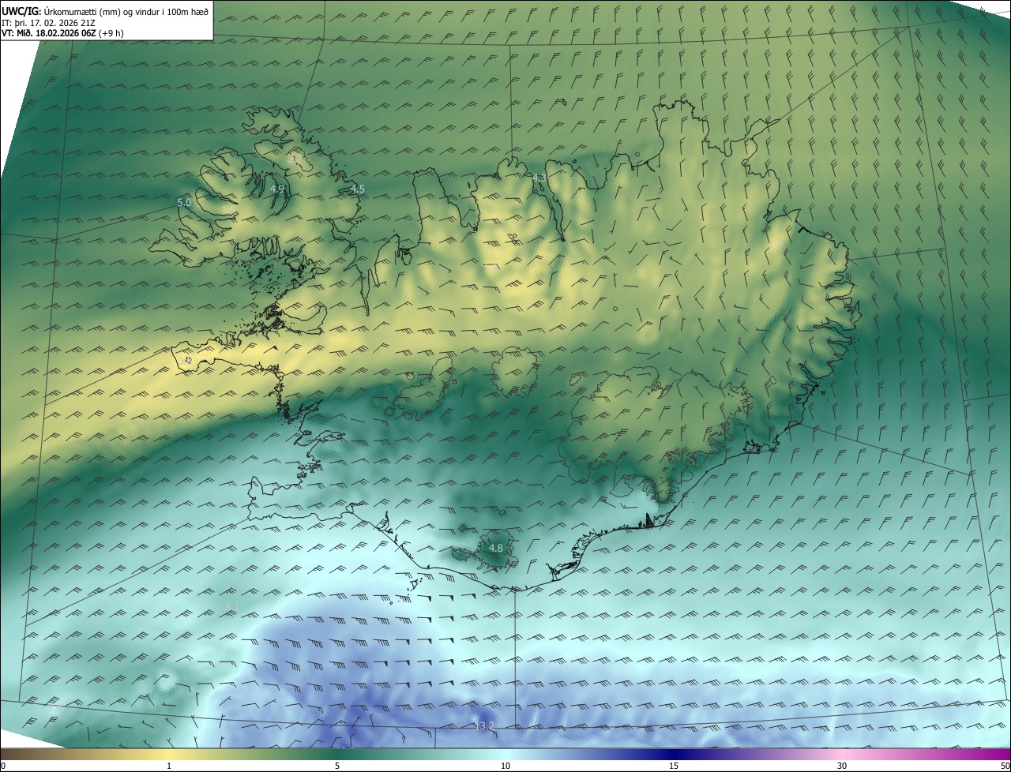This screenshot has height=772, width=1011.
Task: Select the 4.5 value label on the map
Action: pos(358,189)
